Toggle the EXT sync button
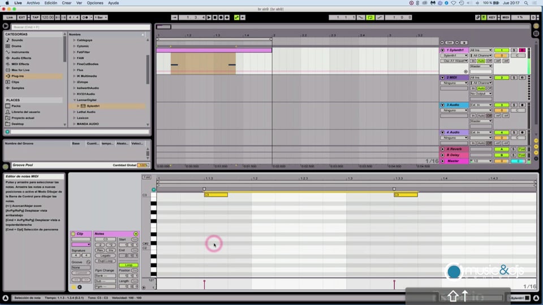 click(21, 18)
